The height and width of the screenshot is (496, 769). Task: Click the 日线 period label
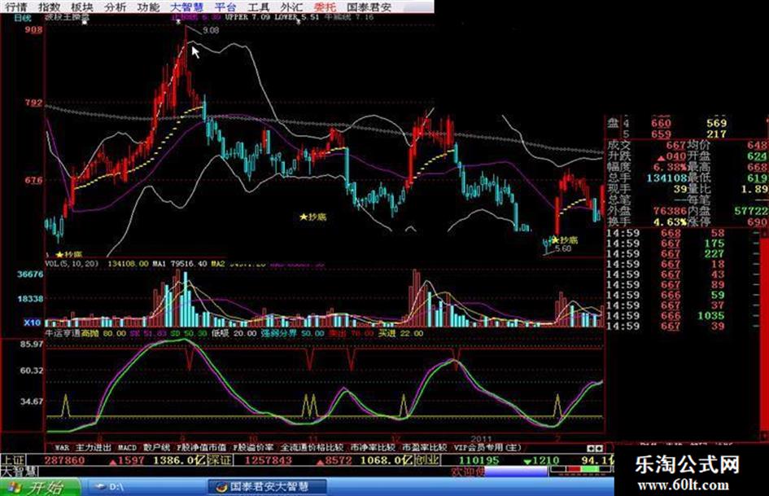pyautogui.click(x=22, y=18)
